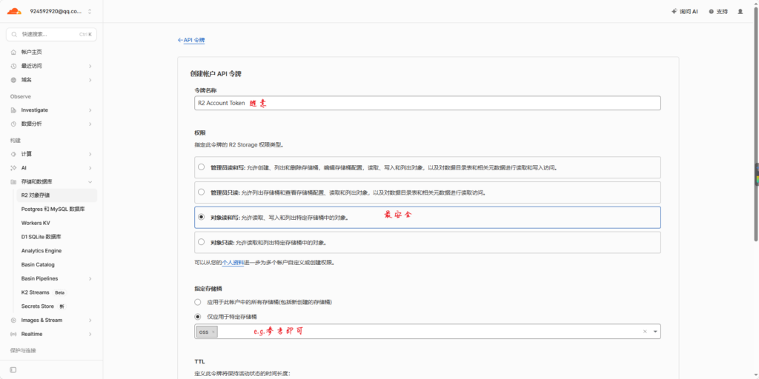Expand the Images & Stream chevron
Viewport: 759px width, 379px height.
(x=90, y=320)
